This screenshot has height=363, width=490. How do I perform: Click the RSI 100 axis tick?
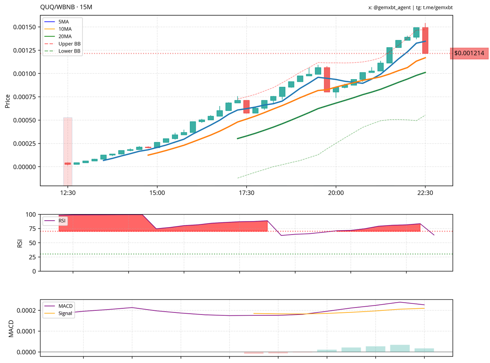pyautogui.click(x=31, y=215)
